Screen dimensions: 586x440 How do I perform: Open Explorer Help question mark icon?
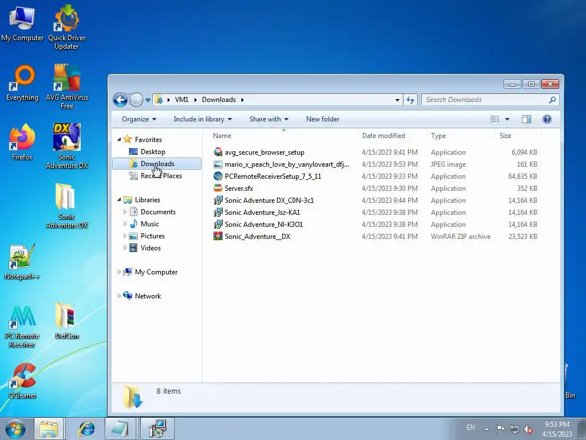pos(547,119)
